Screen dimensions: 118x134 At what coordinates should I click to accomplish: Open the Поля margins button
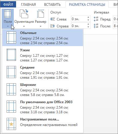[8, 18]
